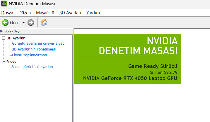Click the NVIDIA GeForce RTX 4050 Laptop GPU text
Image resolution: width=210 pixels, height=122 pixels.
[130, 78]
